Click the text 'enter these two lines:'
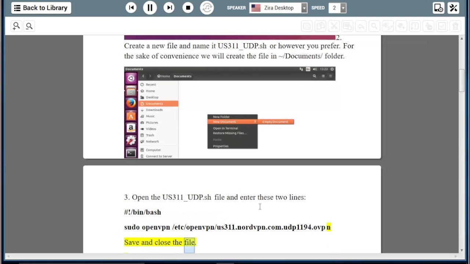The width and height of the screenshot is (470, 264). point(272,197)
